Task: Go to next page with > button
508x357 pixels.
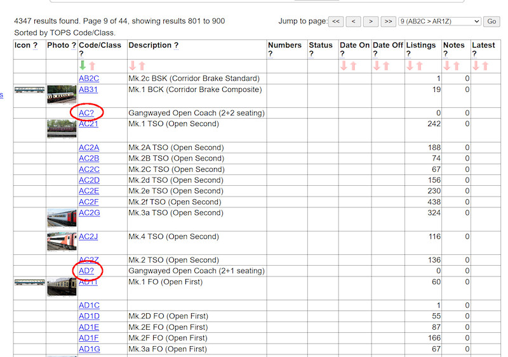Action: 371,22
